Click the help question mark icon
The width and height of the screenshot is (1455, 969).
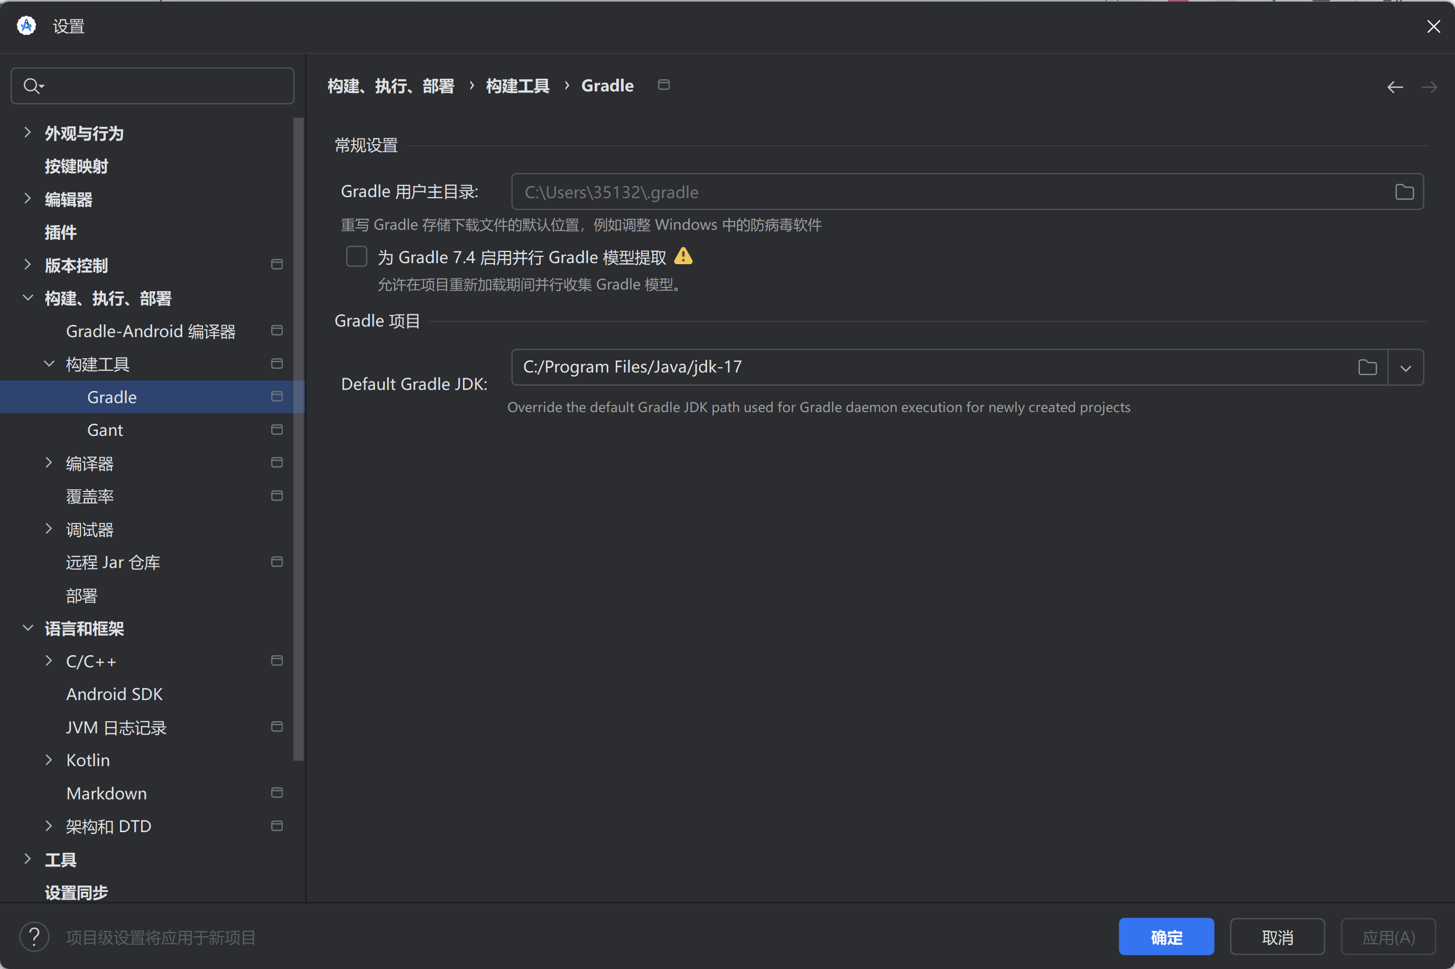(x=34, y=937)
